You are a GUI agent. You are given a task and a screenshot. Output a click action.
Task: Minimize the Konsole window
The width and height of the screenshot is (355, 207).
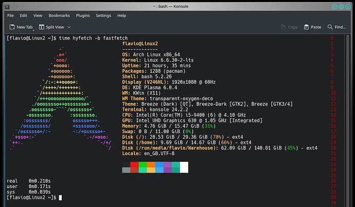coord(334,7)
